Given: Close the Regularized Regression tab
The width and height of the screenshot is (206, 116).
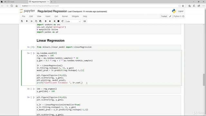Looking at the screenshot, I should [48, 2].
